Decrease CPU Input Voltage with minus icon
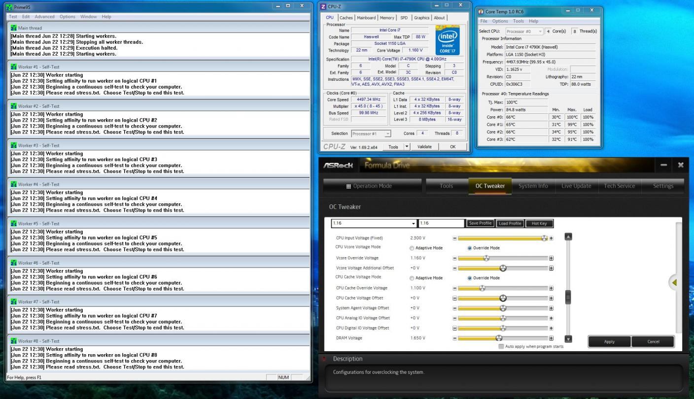The height and width of the screenshot is (399, 694). click(x=454, y=238)
